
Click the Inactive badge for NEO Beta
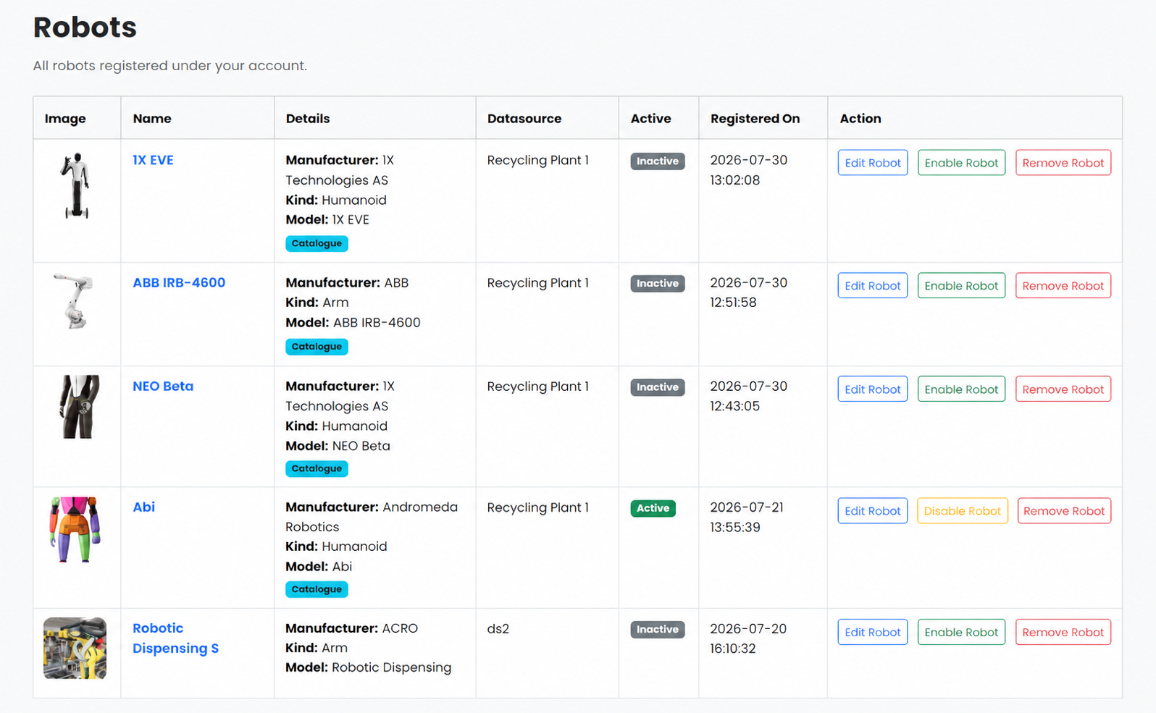[x=658, y=387]
